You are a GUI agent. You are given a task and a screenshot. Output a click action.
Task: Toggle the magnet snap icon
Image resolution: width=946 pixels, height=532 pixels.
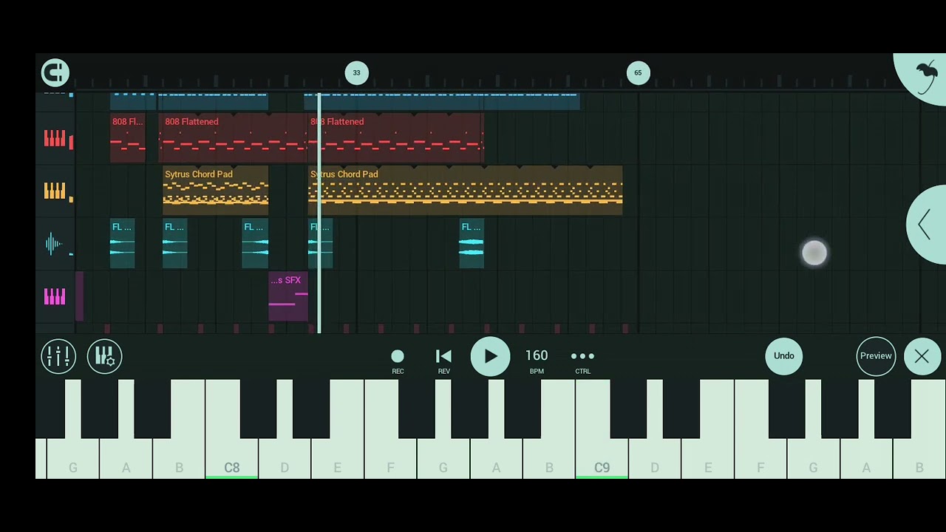coord(55,72)
